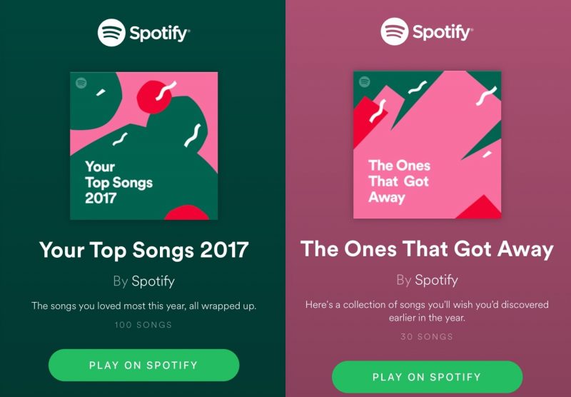Open The Ones That Got Away cover art
The image size is (571, 397).
tap(427, 145)
